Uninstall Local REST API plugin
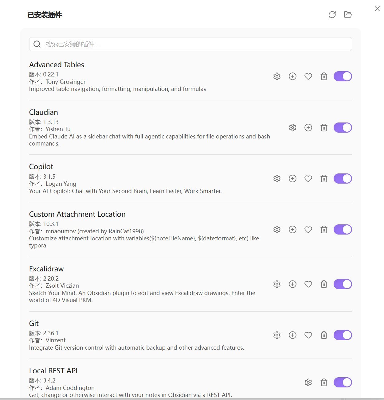Viewport: 384px width, 400px height. [324, 382]
